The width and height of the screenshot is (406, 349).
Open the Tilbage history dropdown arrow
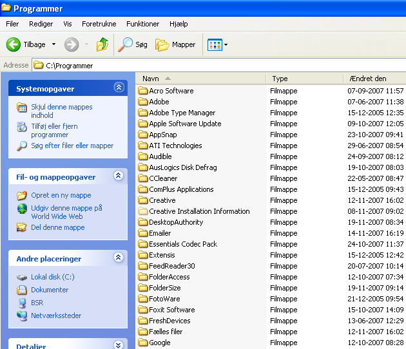tap(53, 44)
